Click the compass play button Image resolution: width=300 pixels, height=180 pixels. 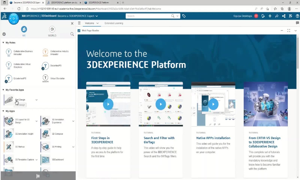pos(13,18)
